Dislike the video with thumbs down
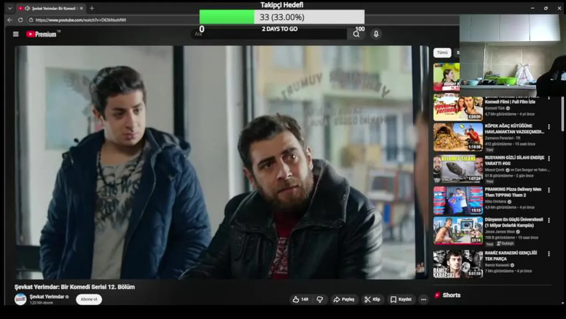This screenshot has width=566, height=319. coord(320,300)
